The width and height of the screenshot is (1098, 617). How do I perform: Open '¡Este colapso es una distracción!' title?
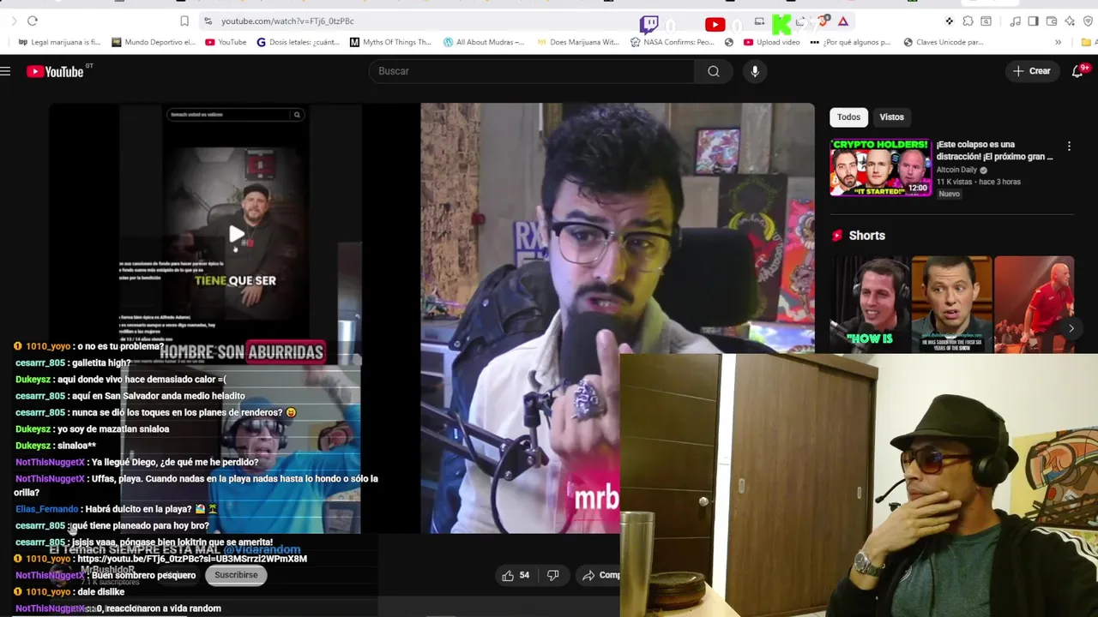coord(994,150)
